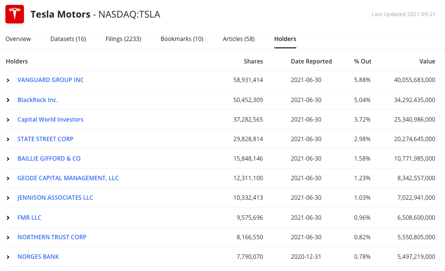Open the GEODE CAPITAL MANAGEMENT, LLC link

pyautogui.click(x=68, y=178)
